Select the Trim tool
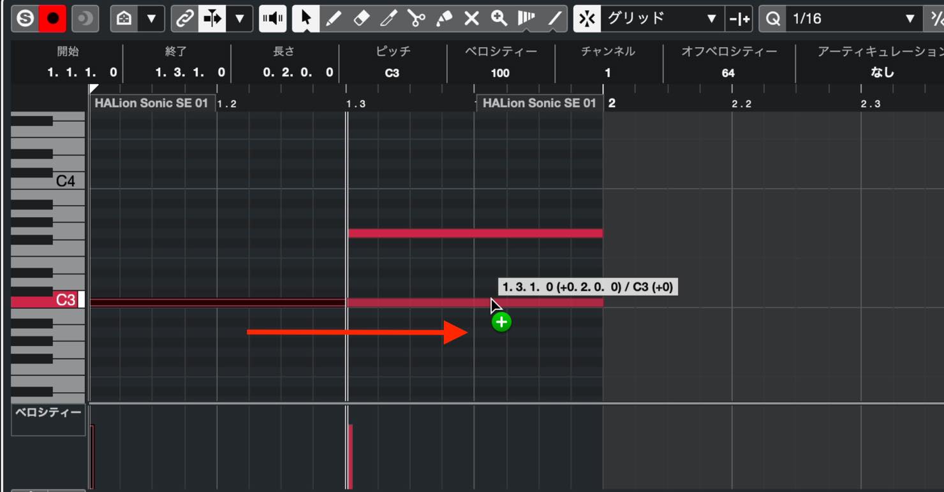This screenshot has height=492, width=944. (388, 18)
